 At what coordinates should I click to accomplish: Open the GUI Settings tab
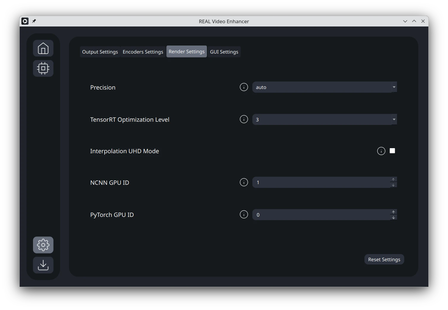click(224, 52)
